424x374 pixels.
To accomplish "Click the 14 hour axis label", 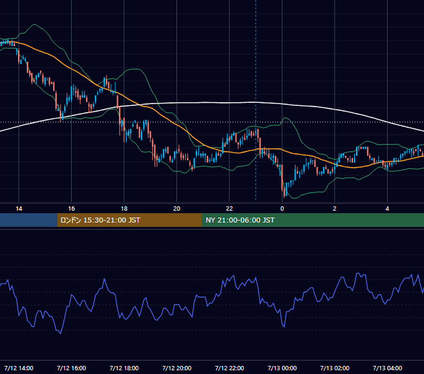I will [x=19, y=209].
